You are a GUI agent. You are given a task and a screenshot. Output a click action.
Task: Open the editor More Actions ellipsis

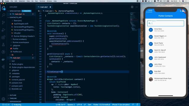point(137,7)
